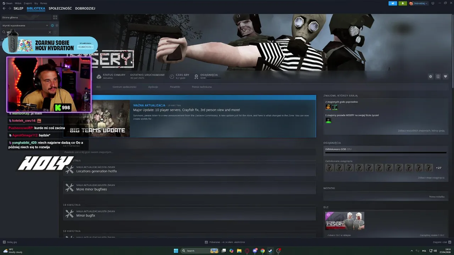Open the Osiągnięcia header badge

click(196, 76)
